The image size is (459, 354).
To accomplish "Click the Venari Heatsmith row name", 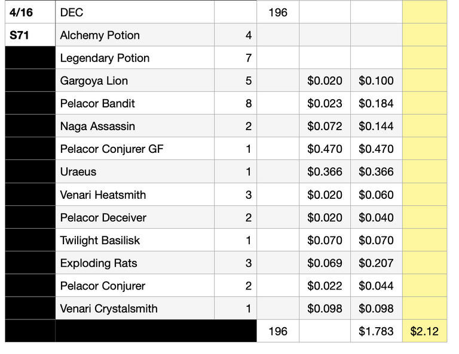I will click(x=134, y=195).
